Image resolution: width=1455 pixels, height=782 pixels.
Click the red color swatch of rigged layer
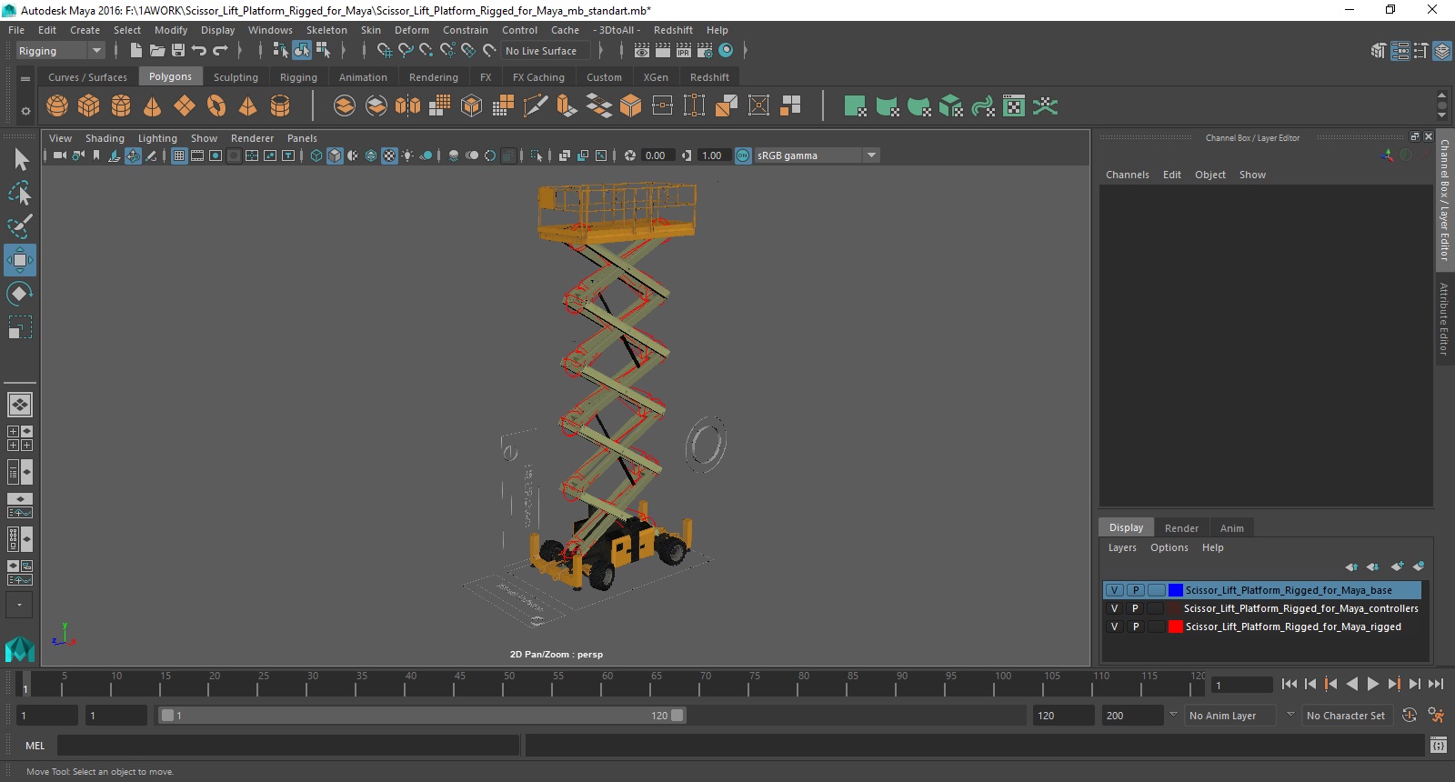point(1176,627)
